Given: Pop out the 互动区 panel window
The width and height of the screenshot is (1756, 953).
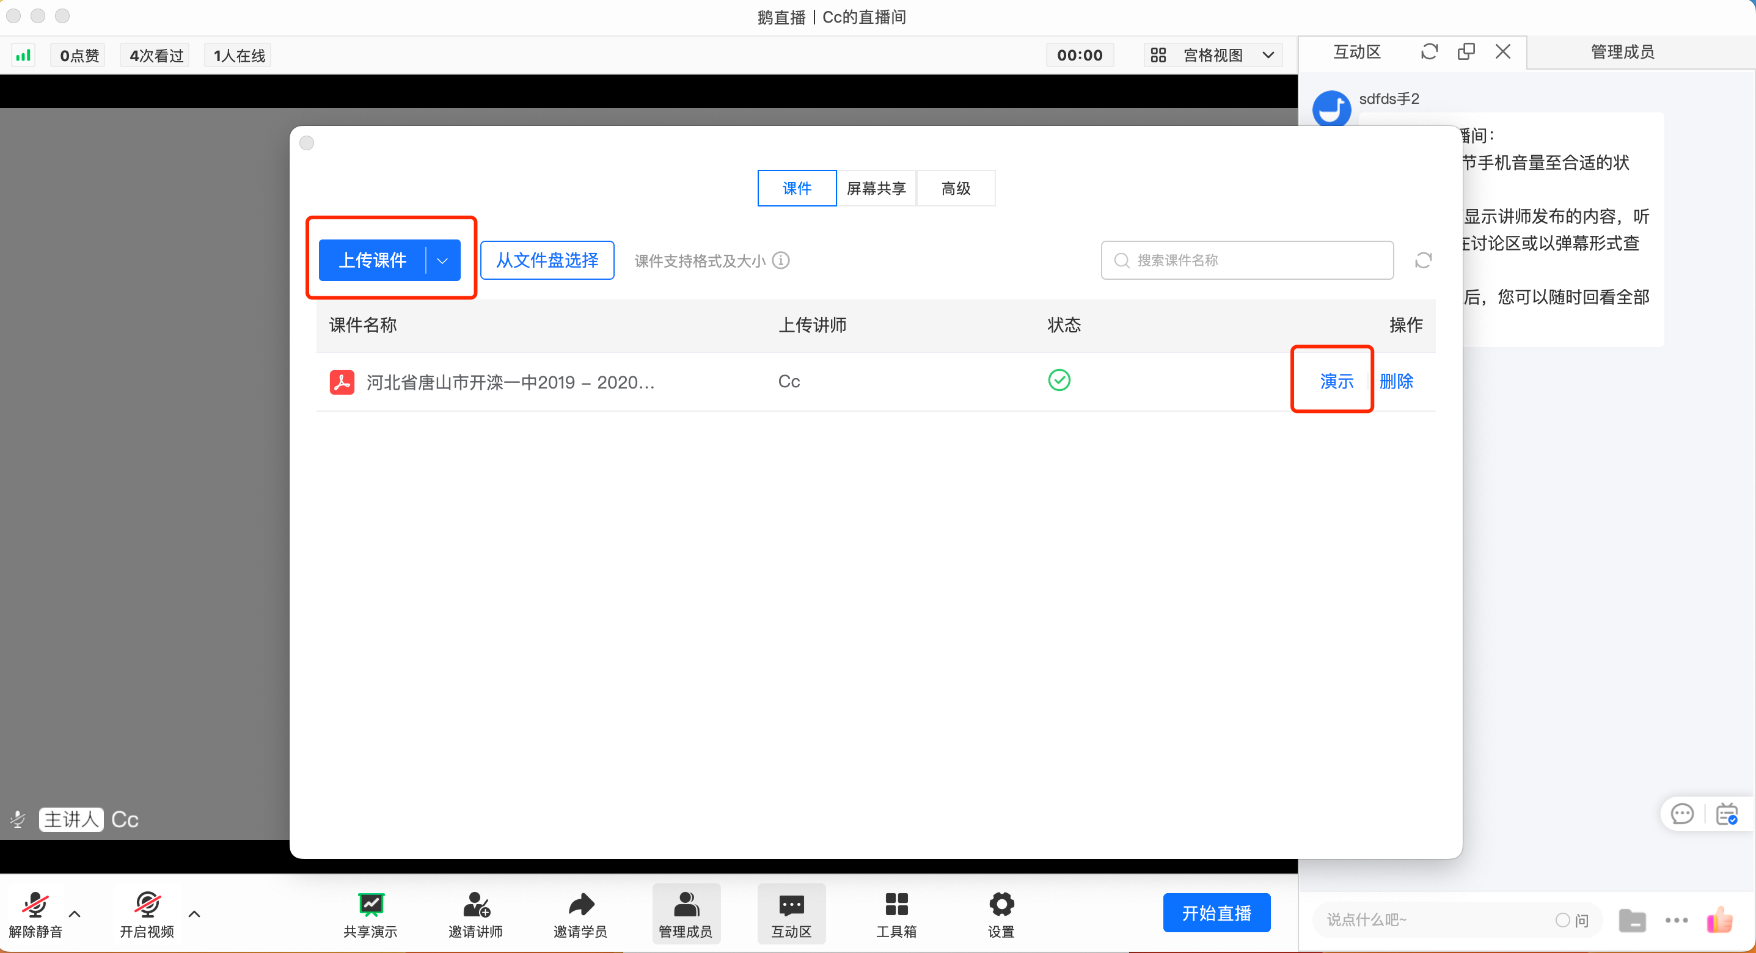Looking at the screenshot, I should [x=1466, y=52].
